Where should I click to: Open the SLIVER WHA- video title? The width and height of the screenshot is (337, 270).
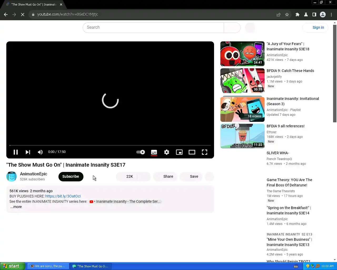278,153
